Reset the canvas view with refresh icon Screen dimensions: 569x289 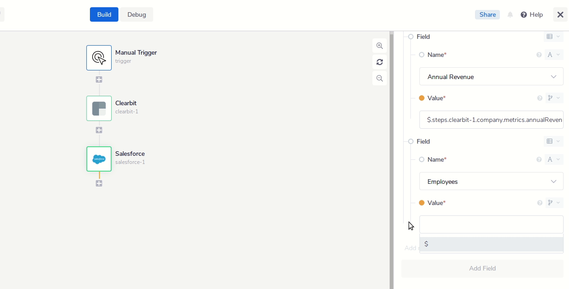380,62
